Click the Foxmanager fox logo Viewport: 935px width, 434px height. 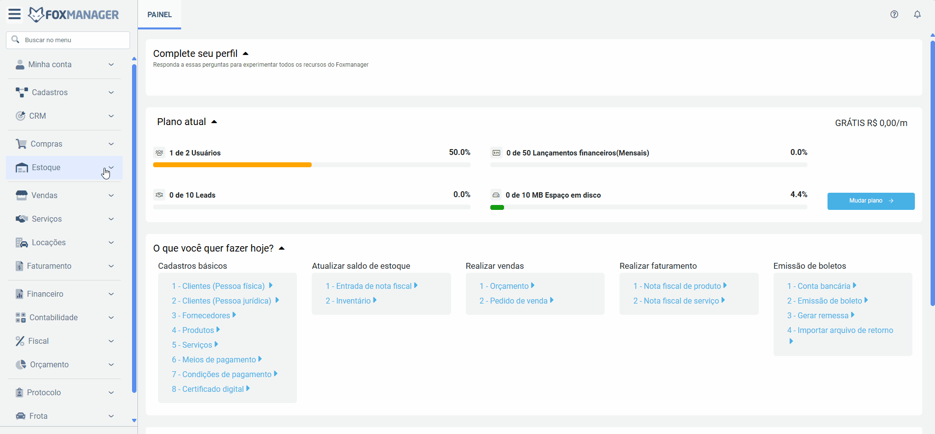click(x=36, y=15)
